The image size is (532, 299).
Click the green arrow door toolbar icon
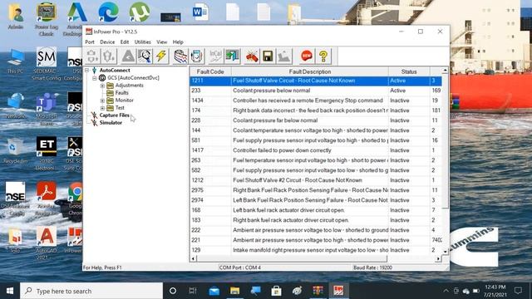click(x=232, y=56)
